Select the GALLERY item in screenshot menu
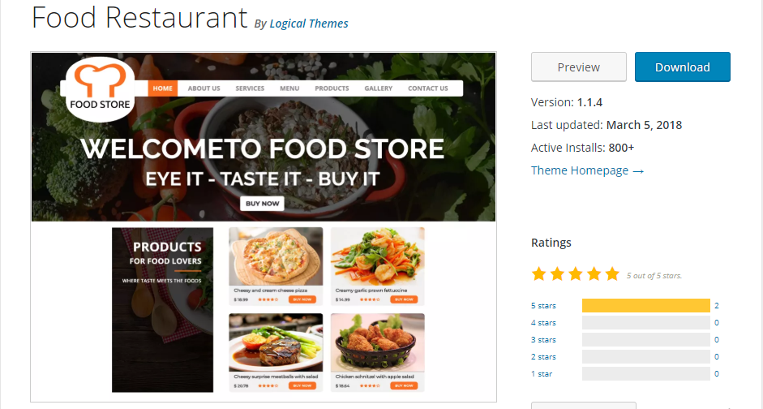 [x=378, y=88]
